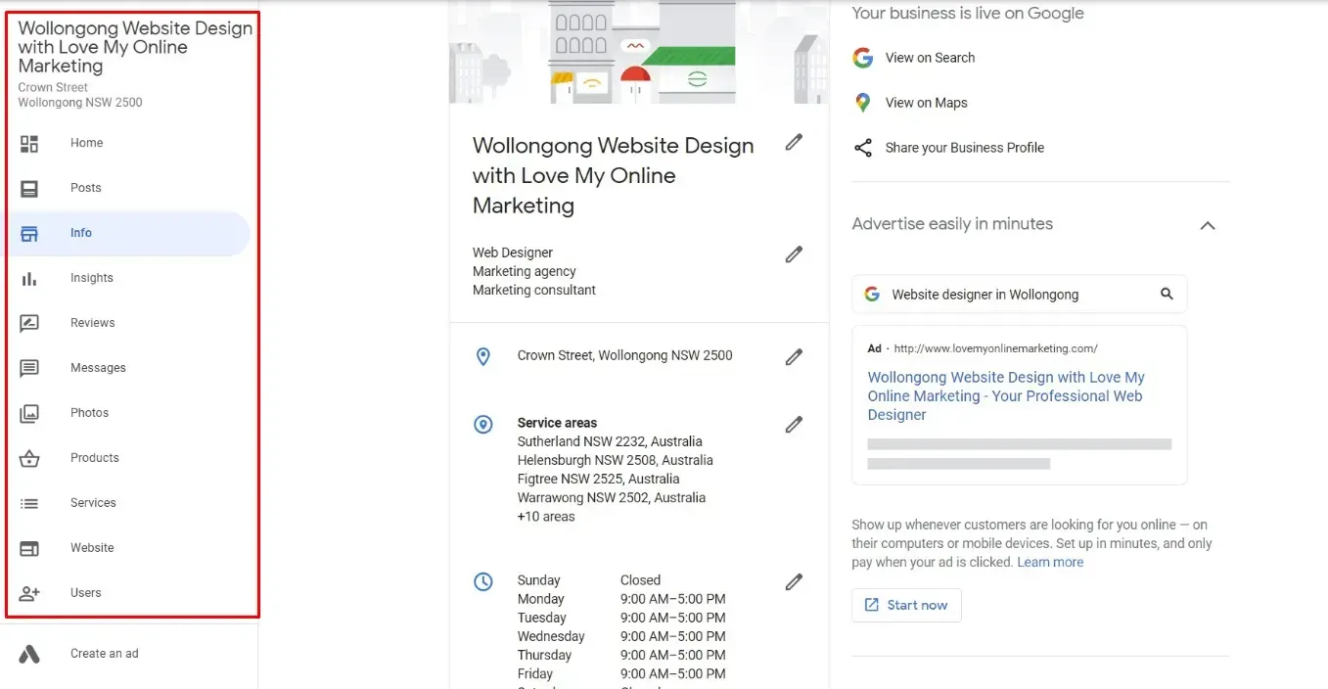Viewport: 1328px width, 689px height.
Task: Click the share icon for Business Profile
Action: point(862,148)
